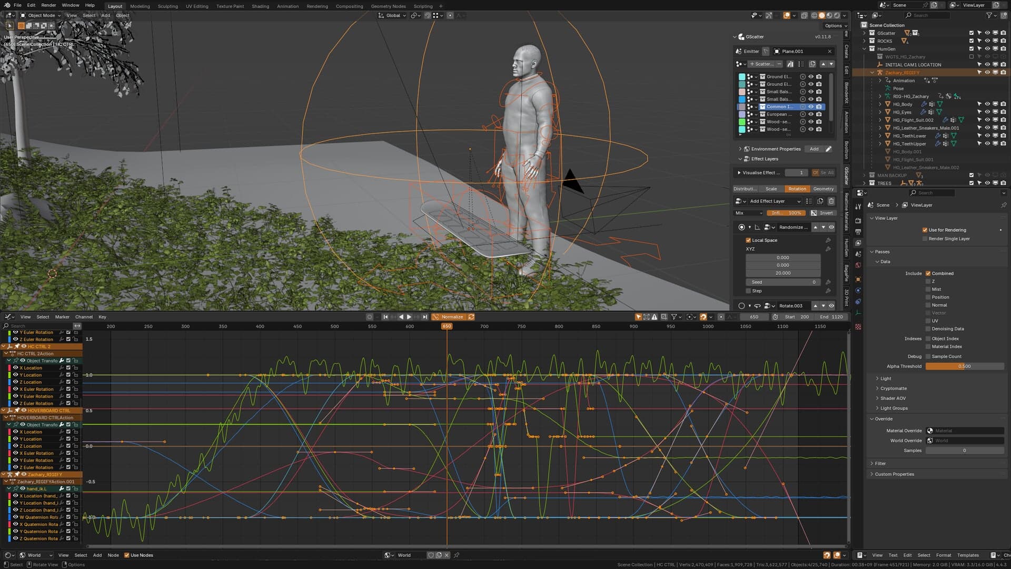
Task: Open the Mix blend mode dropdown
Action: click(748, 213)
